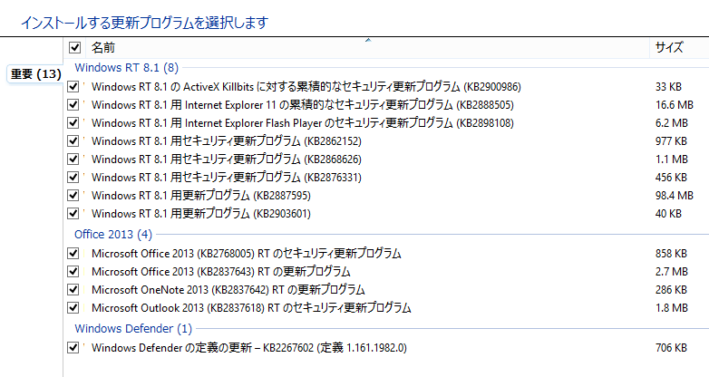Toggle the select-all checkbox beside 名前 header

(x=74, y=47)
